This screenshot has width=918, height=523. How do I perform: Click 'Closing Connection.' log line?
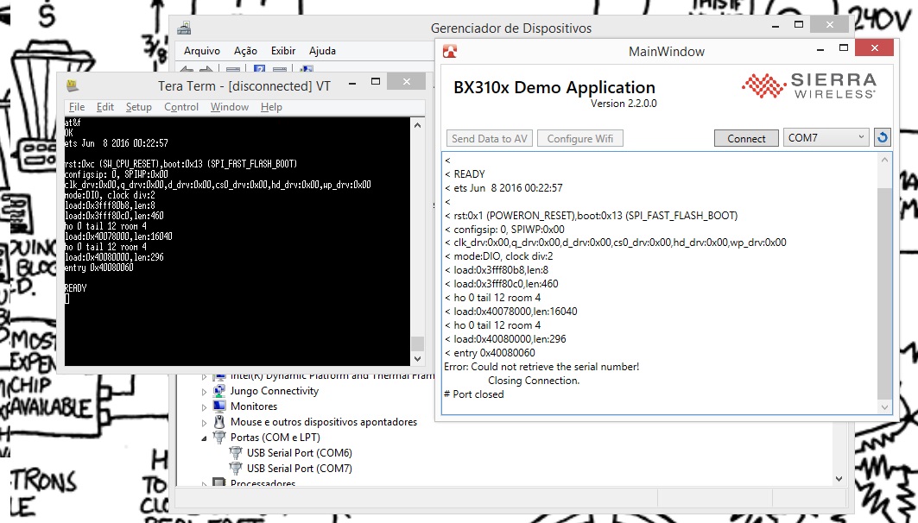tap(534, 381)
